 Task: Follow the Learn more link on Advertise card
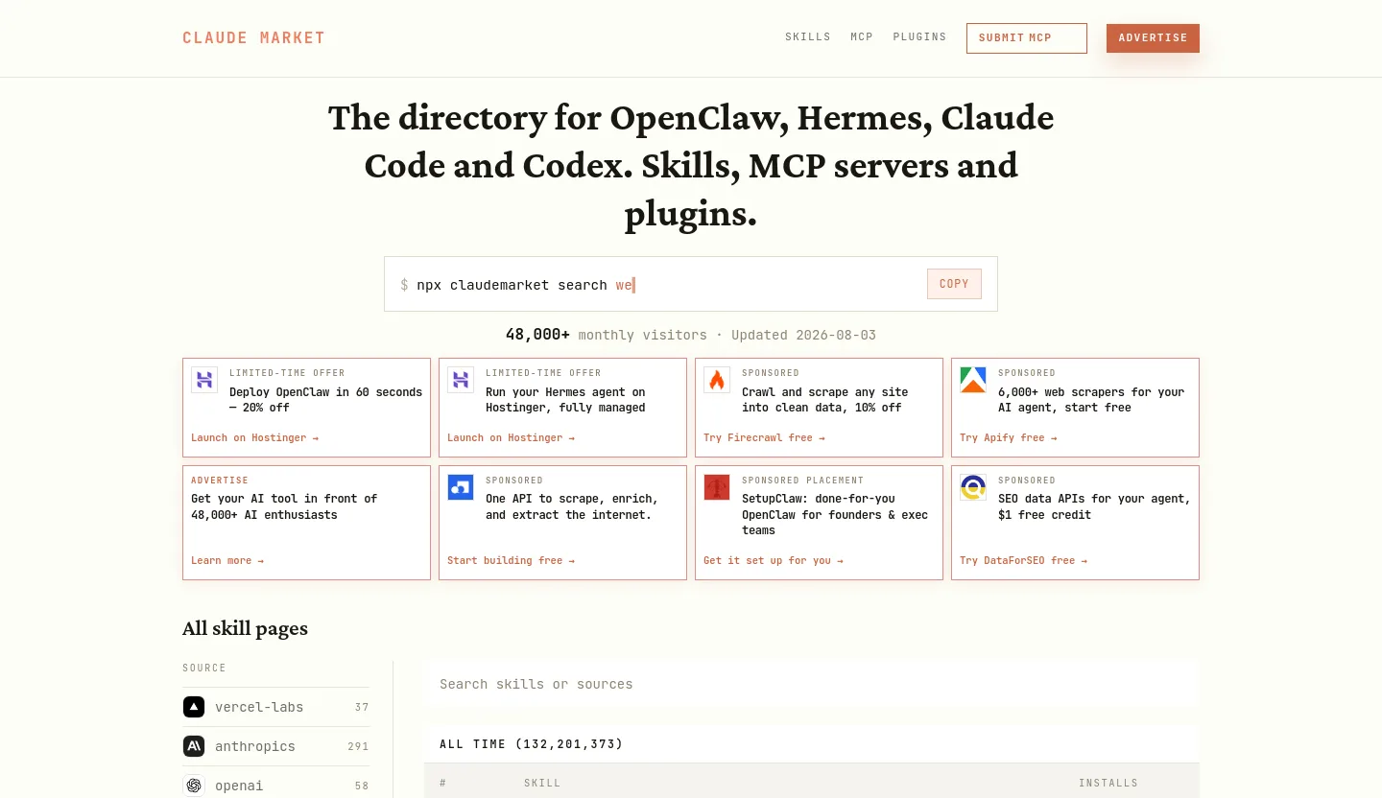tap(227, 561)
